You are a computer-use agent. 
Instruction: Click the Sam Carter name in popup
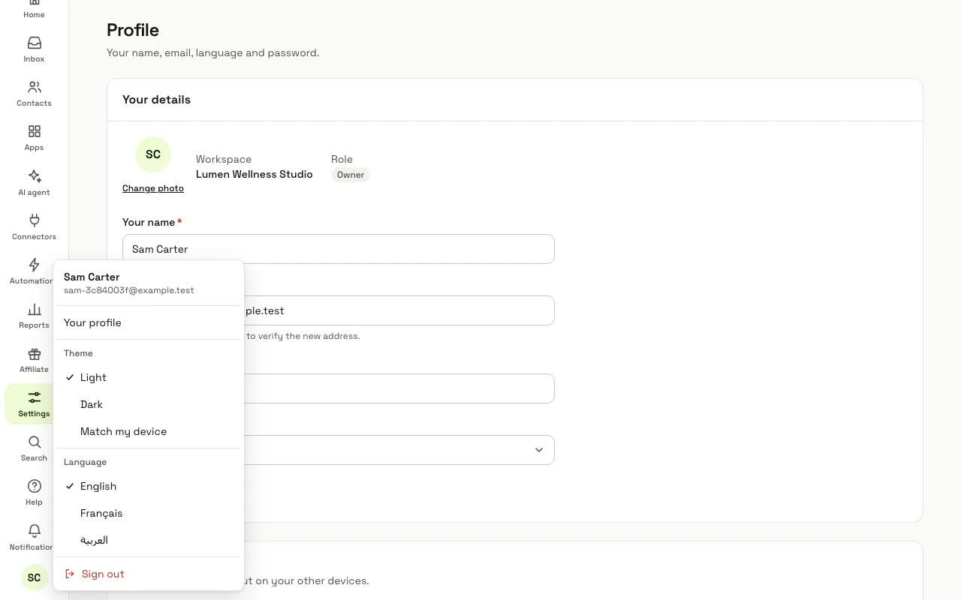[x=92, y=277]
